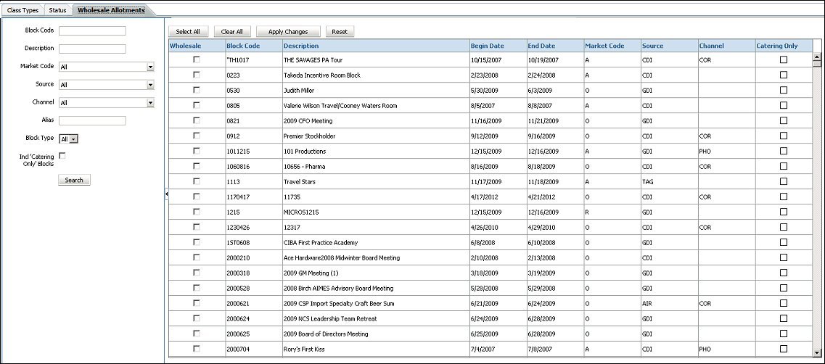The height and width of the screenshot is (364, 825).
Task: Check Wholesale box for Takeda Incentive Room Block
Action: [196, 75]
